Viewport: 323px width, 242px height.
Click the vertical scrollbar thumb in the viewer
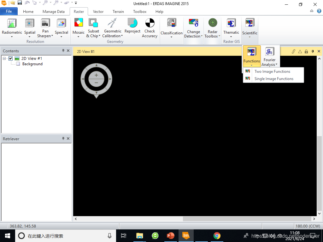(x=319, y=173)
